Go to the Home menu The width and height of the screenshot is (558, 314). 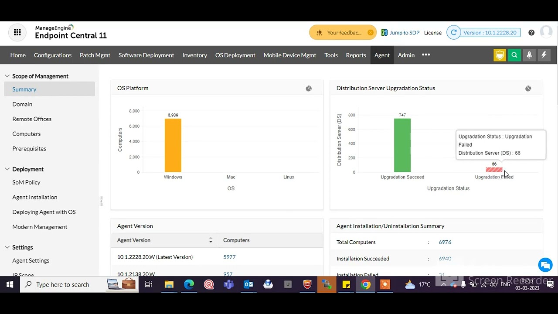coord(18,55)
